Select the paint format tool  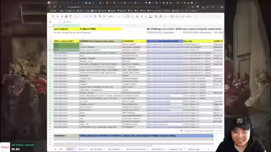[x=71, y=16]
